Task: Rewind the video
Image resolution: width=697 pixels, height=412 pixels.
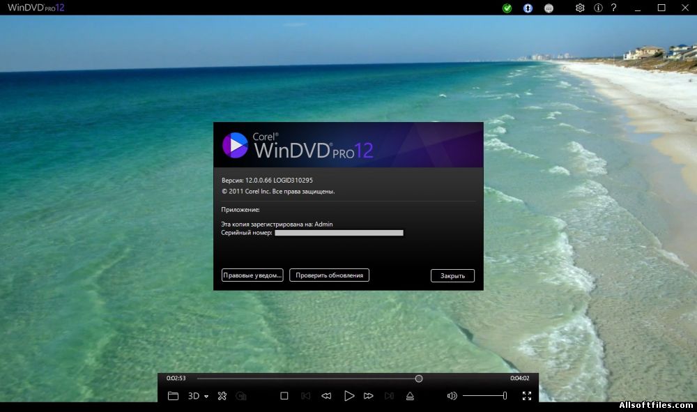Action: (326, 396)
